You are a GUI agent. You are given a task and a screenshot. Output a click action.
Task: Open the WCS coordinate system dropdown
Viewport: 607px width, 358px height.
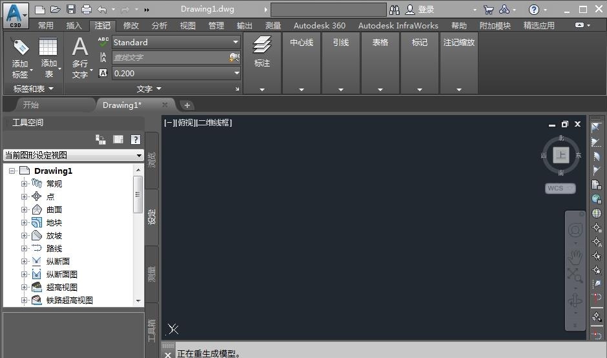pyautogui.click(x=560, y=188)
